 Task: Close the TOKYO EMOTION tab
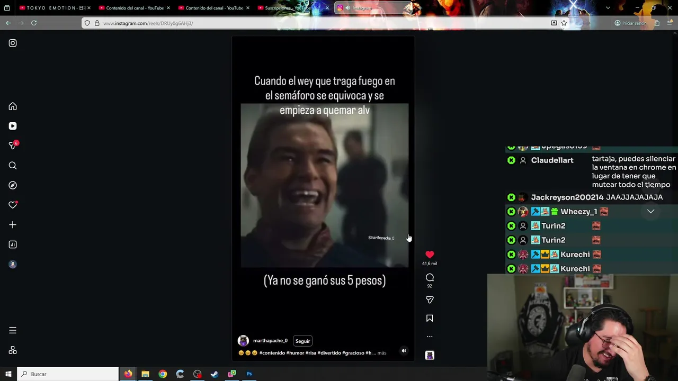click(89, 8)
